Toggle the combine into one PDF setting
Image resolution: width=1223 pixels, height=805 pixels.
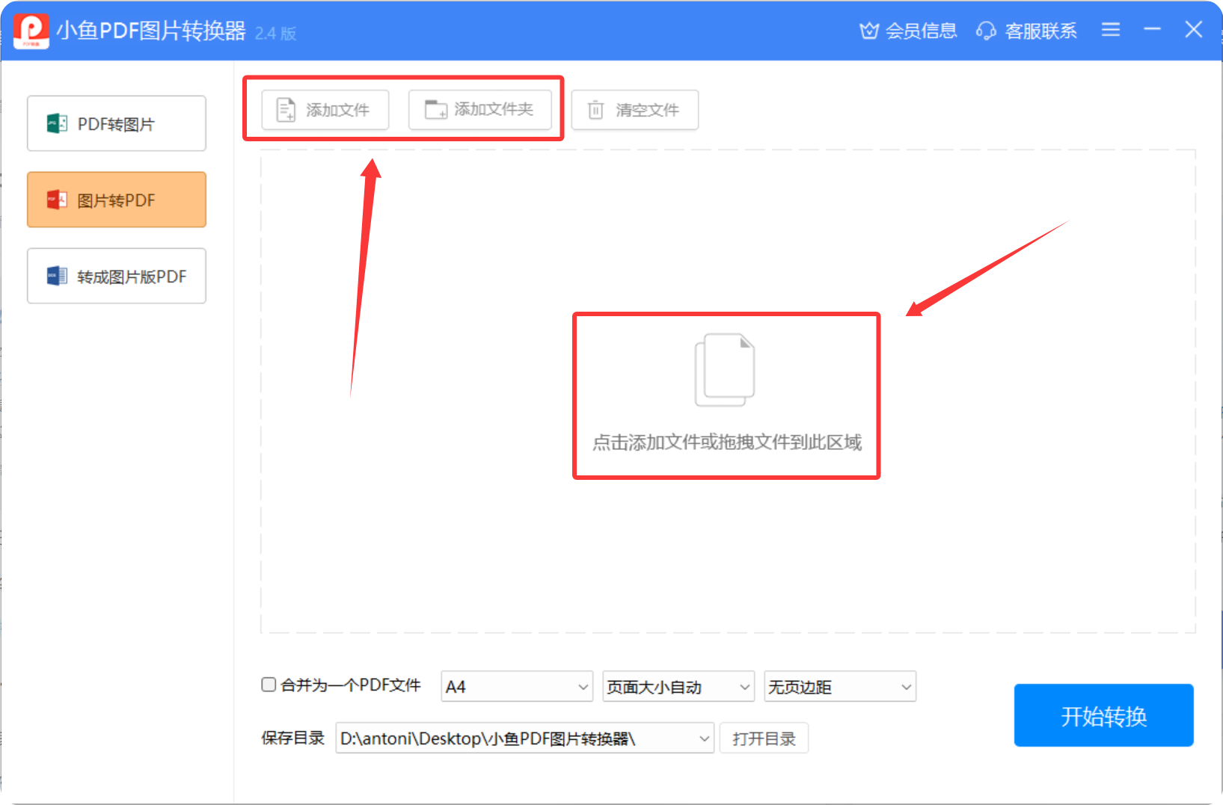[x=268, y=684]
